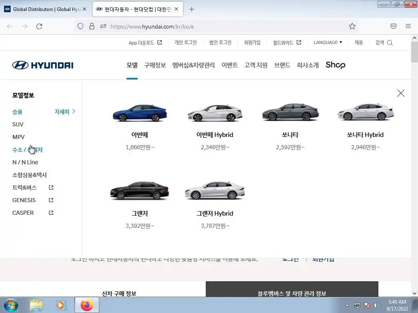This screenshot has width=418, height=313.
Task: Open the site permissions icon in address bar
Action: click(x=103, y=26)
